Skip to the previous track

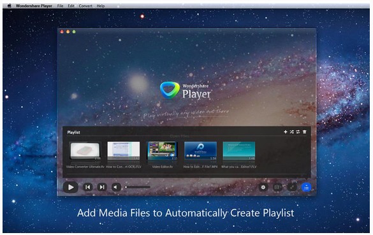[x=88, y=187]
